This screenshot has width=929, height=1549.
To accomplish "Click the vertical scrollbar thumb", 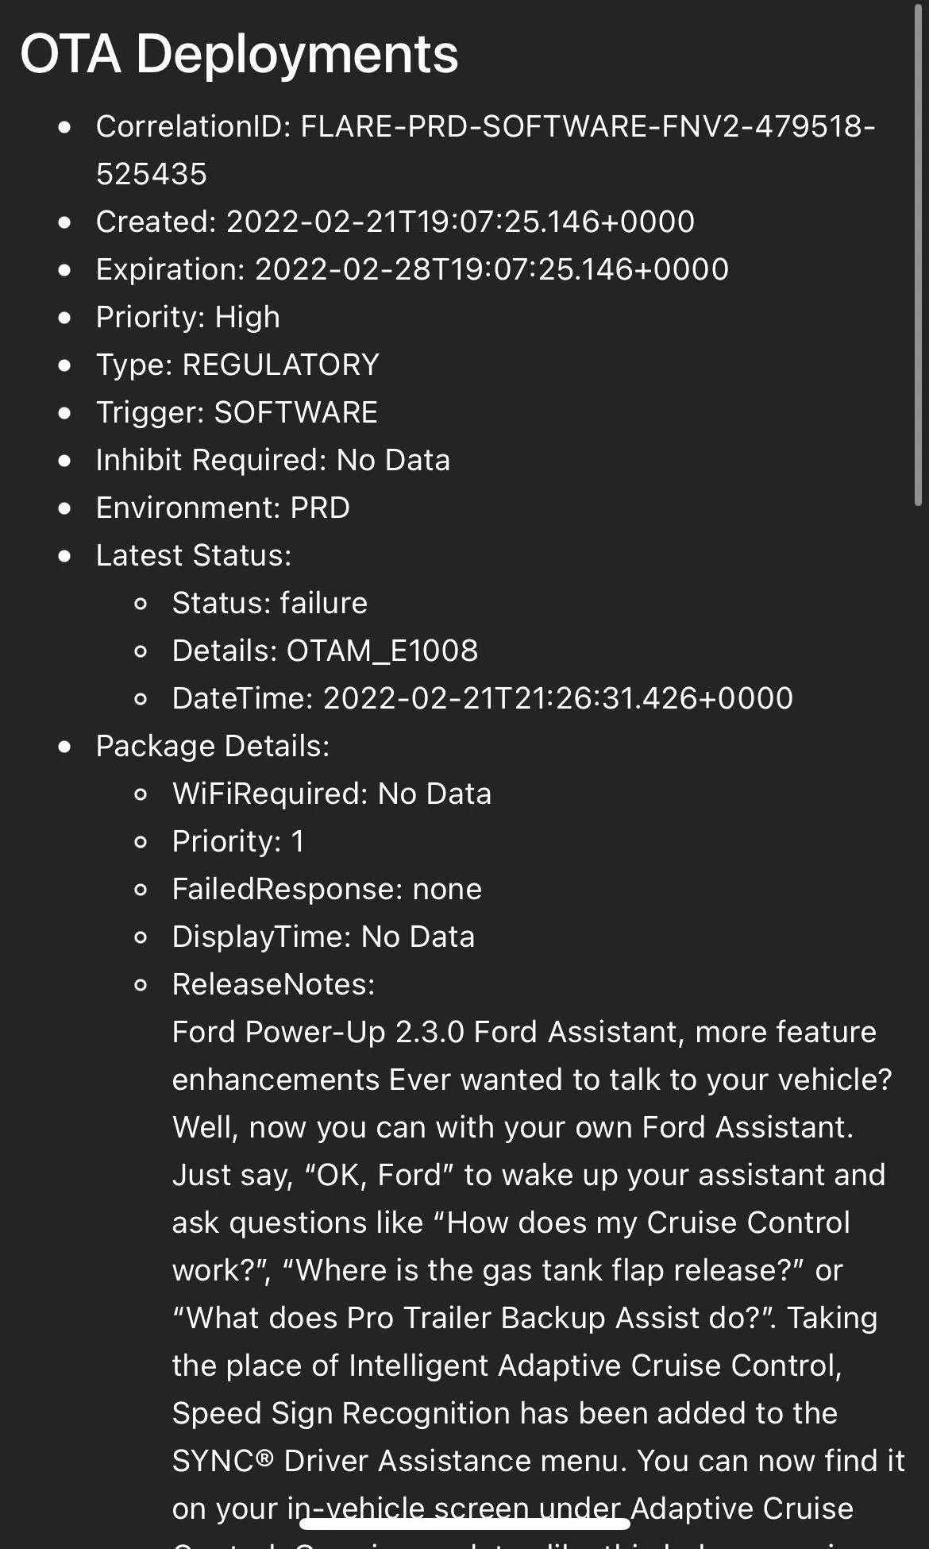I will [918, 254].
